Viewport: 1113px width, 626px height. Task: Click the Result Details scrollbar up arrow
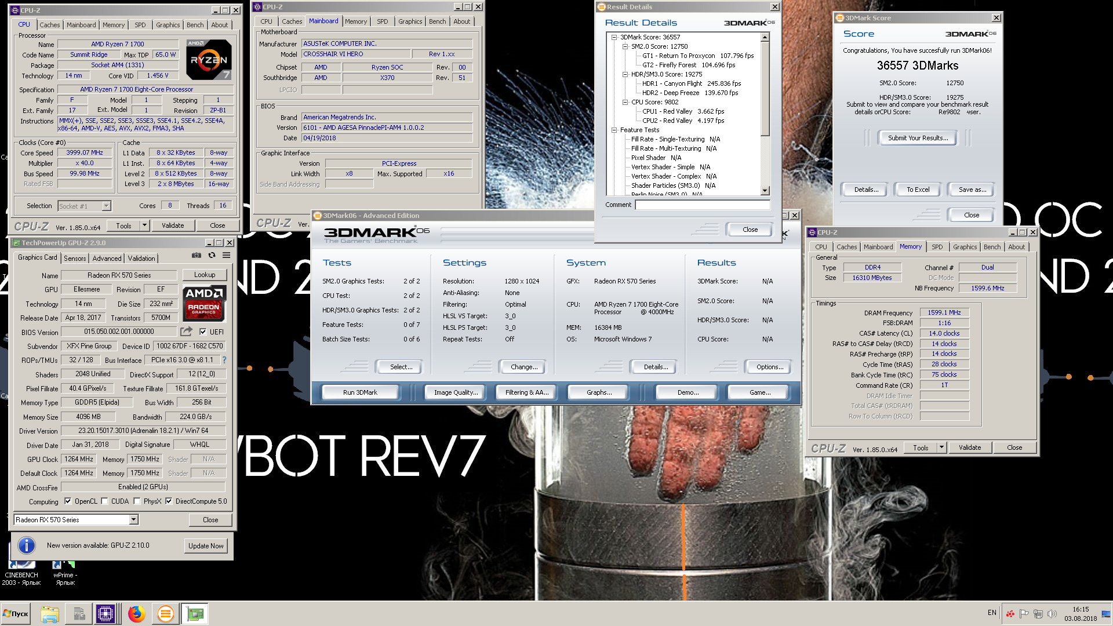(x=765, y=37)
